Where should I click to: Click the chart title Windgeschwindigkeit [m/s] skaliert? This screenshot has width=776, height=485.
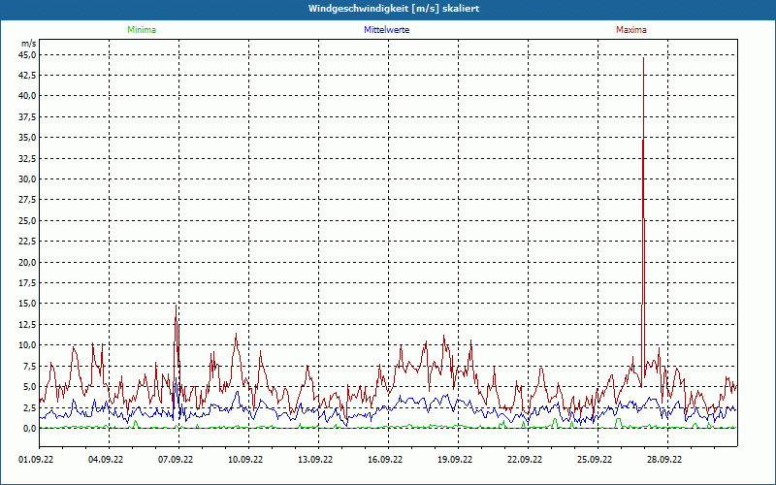[394, 9]
